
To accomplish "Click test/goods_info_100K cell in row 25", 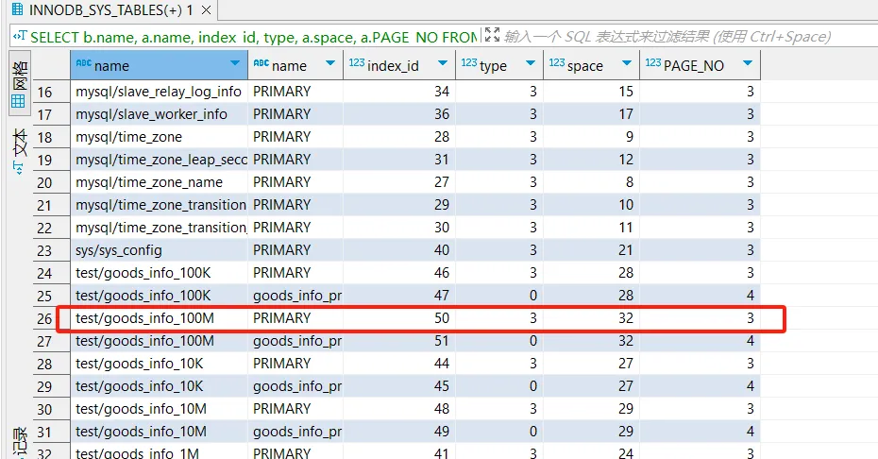I will click(x=159, y=296).
